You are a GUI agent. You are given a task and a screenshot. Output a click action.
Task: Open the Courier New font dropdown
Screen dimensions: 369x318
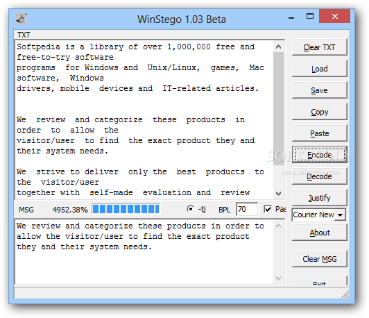[341, 215]
